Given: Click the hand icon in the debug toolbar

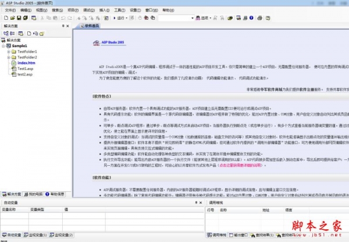Looking at the screenshot, I should pyautogui.click(x=140, y=18).
